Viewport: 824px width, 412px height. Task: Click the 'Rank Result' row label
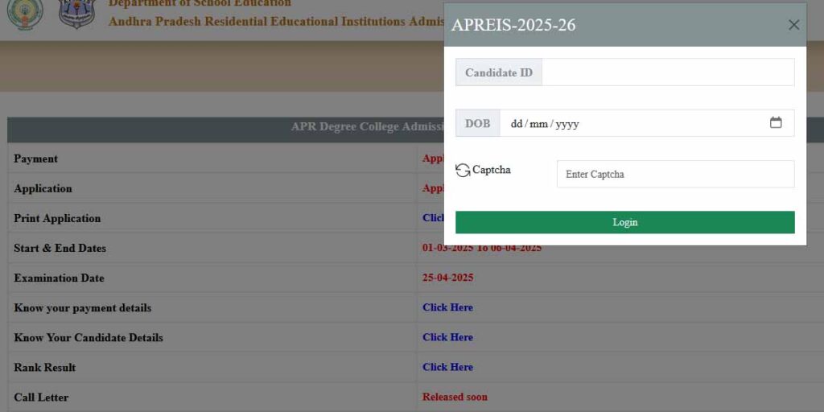[x=45, y=367]
